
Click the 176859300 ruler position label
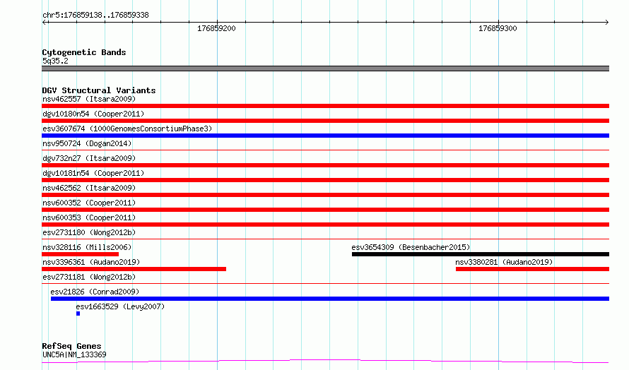498,28
